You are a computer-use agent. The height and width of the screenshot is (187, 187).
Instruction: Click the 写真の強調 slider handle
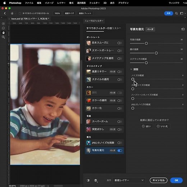tap(146, 43)
